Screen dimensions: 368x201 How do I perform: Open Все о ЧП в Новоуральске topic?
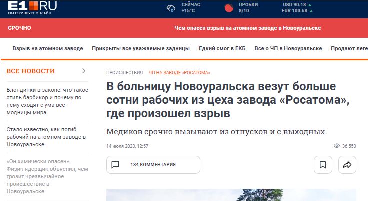coord(288,48)
